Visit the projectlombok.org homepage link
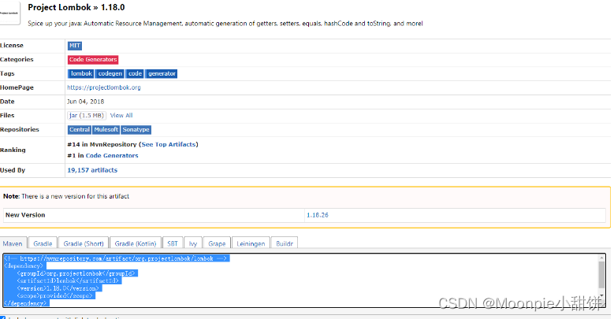 (x=104, y=87)
